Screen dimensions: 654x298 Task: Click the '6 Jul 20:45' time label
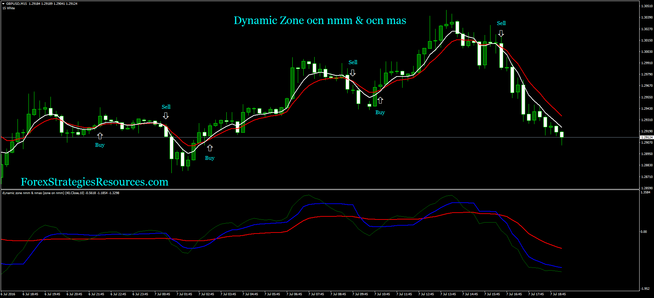74,294
